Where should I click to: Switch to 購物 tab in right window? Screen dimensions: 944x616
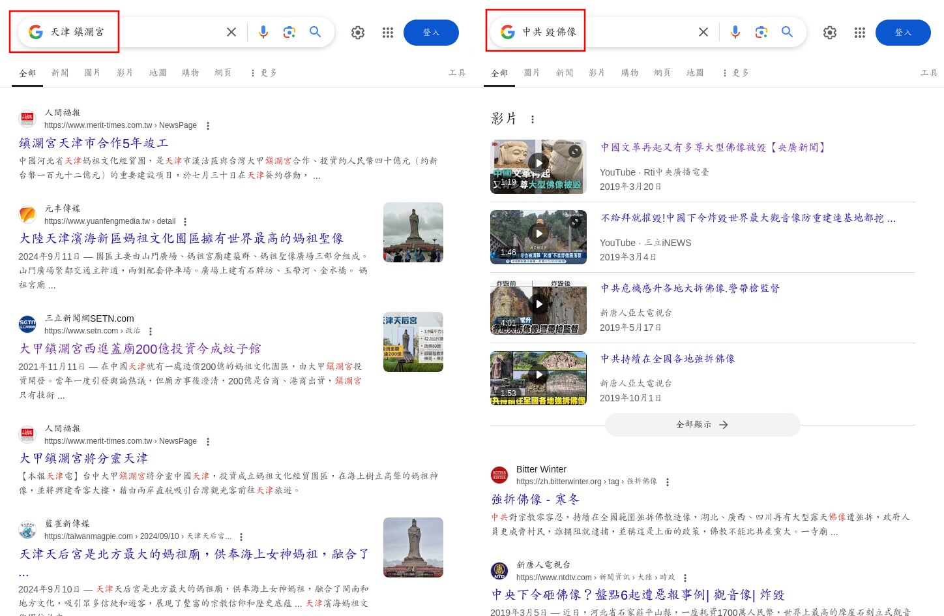tap(630, 73)
